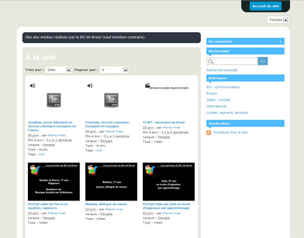Click français language under Charlotte item
The width and height of the screenshot is (304, 238).
(x=106, y=141)
